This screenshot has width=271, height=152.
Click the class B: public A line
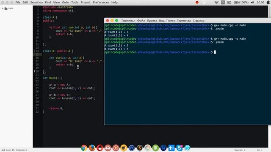(x=58, y=51)
